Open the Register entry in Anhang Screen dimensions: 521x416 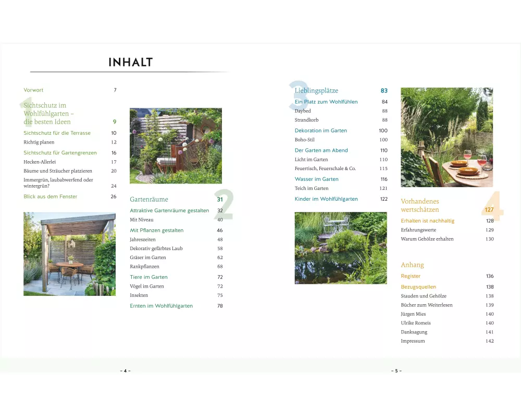[411, 276]
